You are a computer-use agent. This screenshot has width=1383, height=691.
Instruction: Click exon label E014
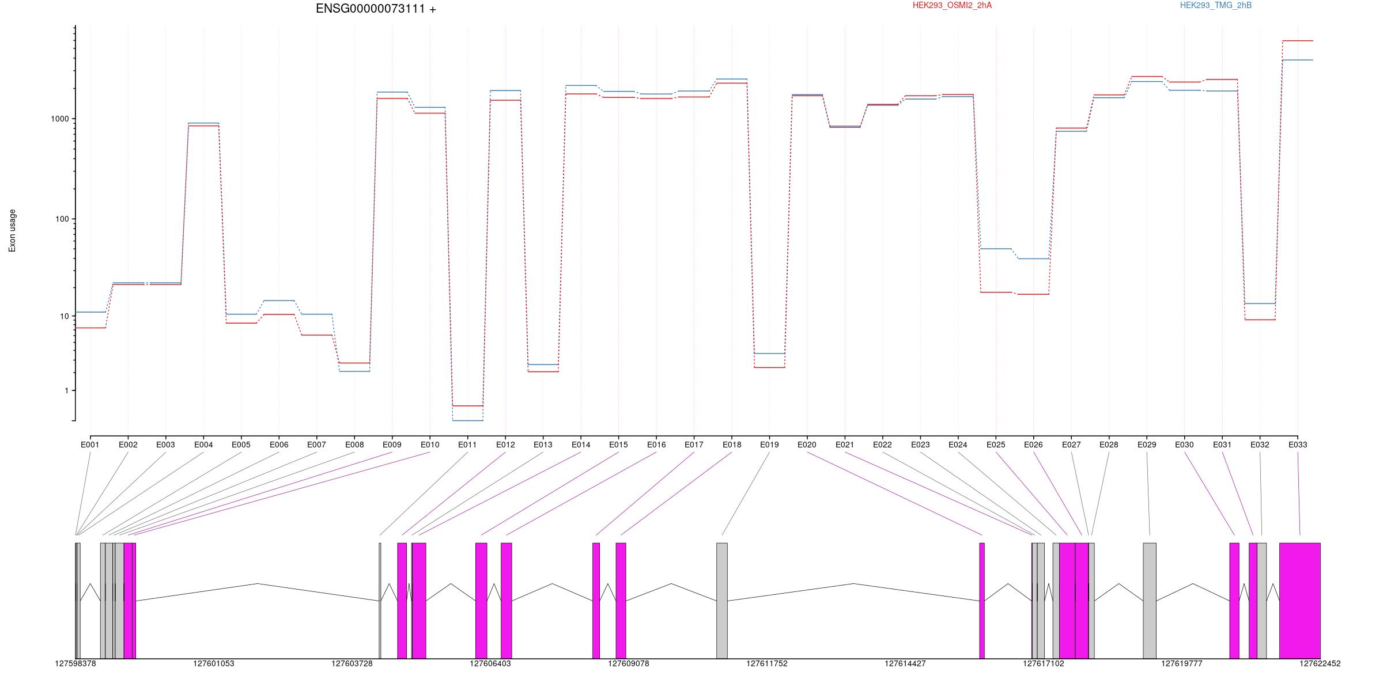[581, 445]
